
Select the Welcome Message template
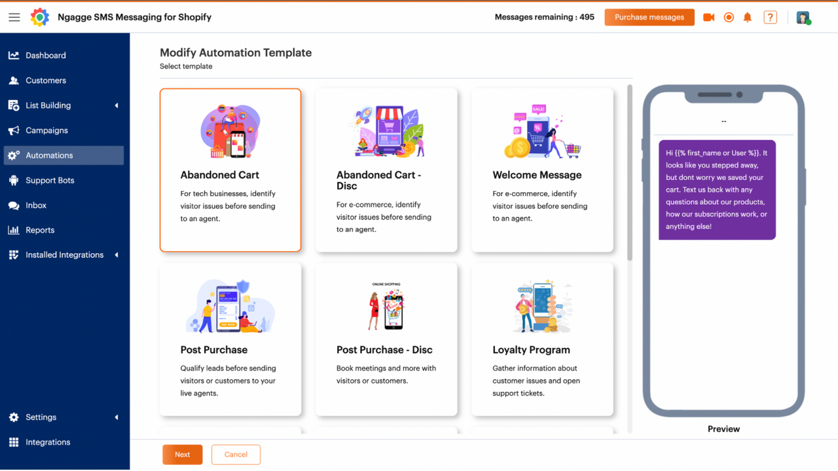pos(542,169)
